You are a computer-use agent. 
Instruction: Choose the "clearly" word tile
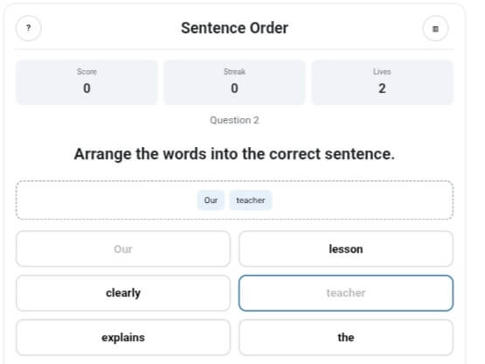(123, 293)
